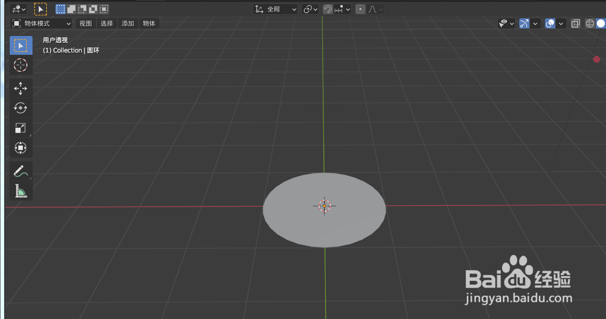Select the Measure ruler tool
606x319 pixels.
click(x=21, y=191)
